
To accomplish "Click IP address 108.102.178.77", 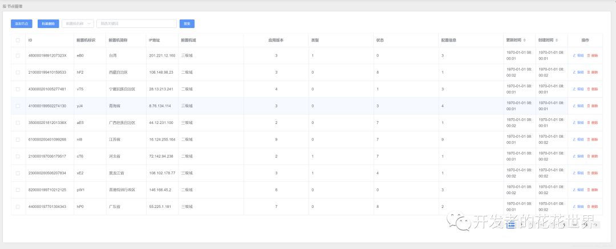I will (x=162, y=173).
